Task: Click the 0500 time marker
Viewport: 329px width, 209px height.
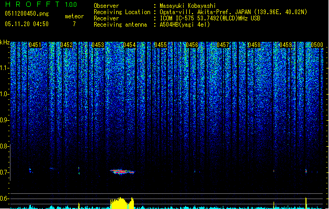Action: pos(317,45)
